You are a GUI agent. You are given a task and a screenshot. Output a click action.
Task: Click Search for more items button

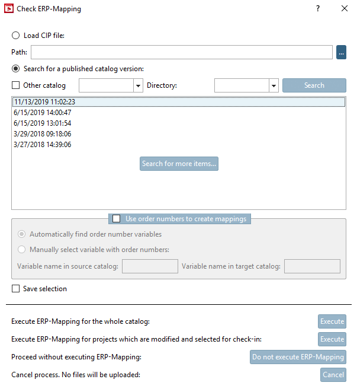tap(179, 164)
